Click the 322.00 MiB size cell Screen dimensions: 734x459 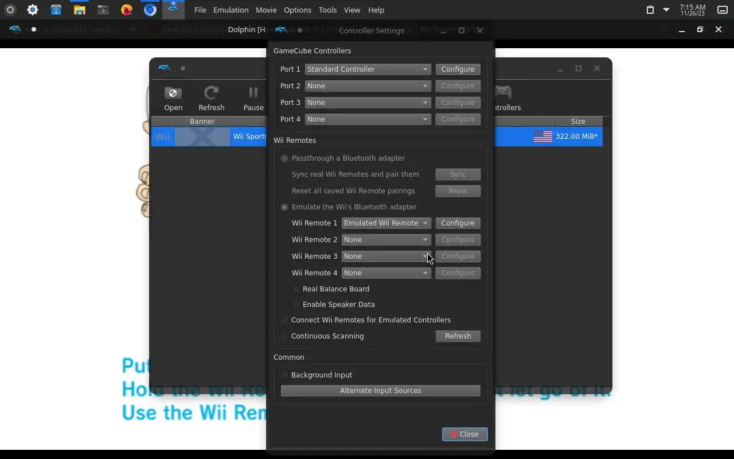576,137
